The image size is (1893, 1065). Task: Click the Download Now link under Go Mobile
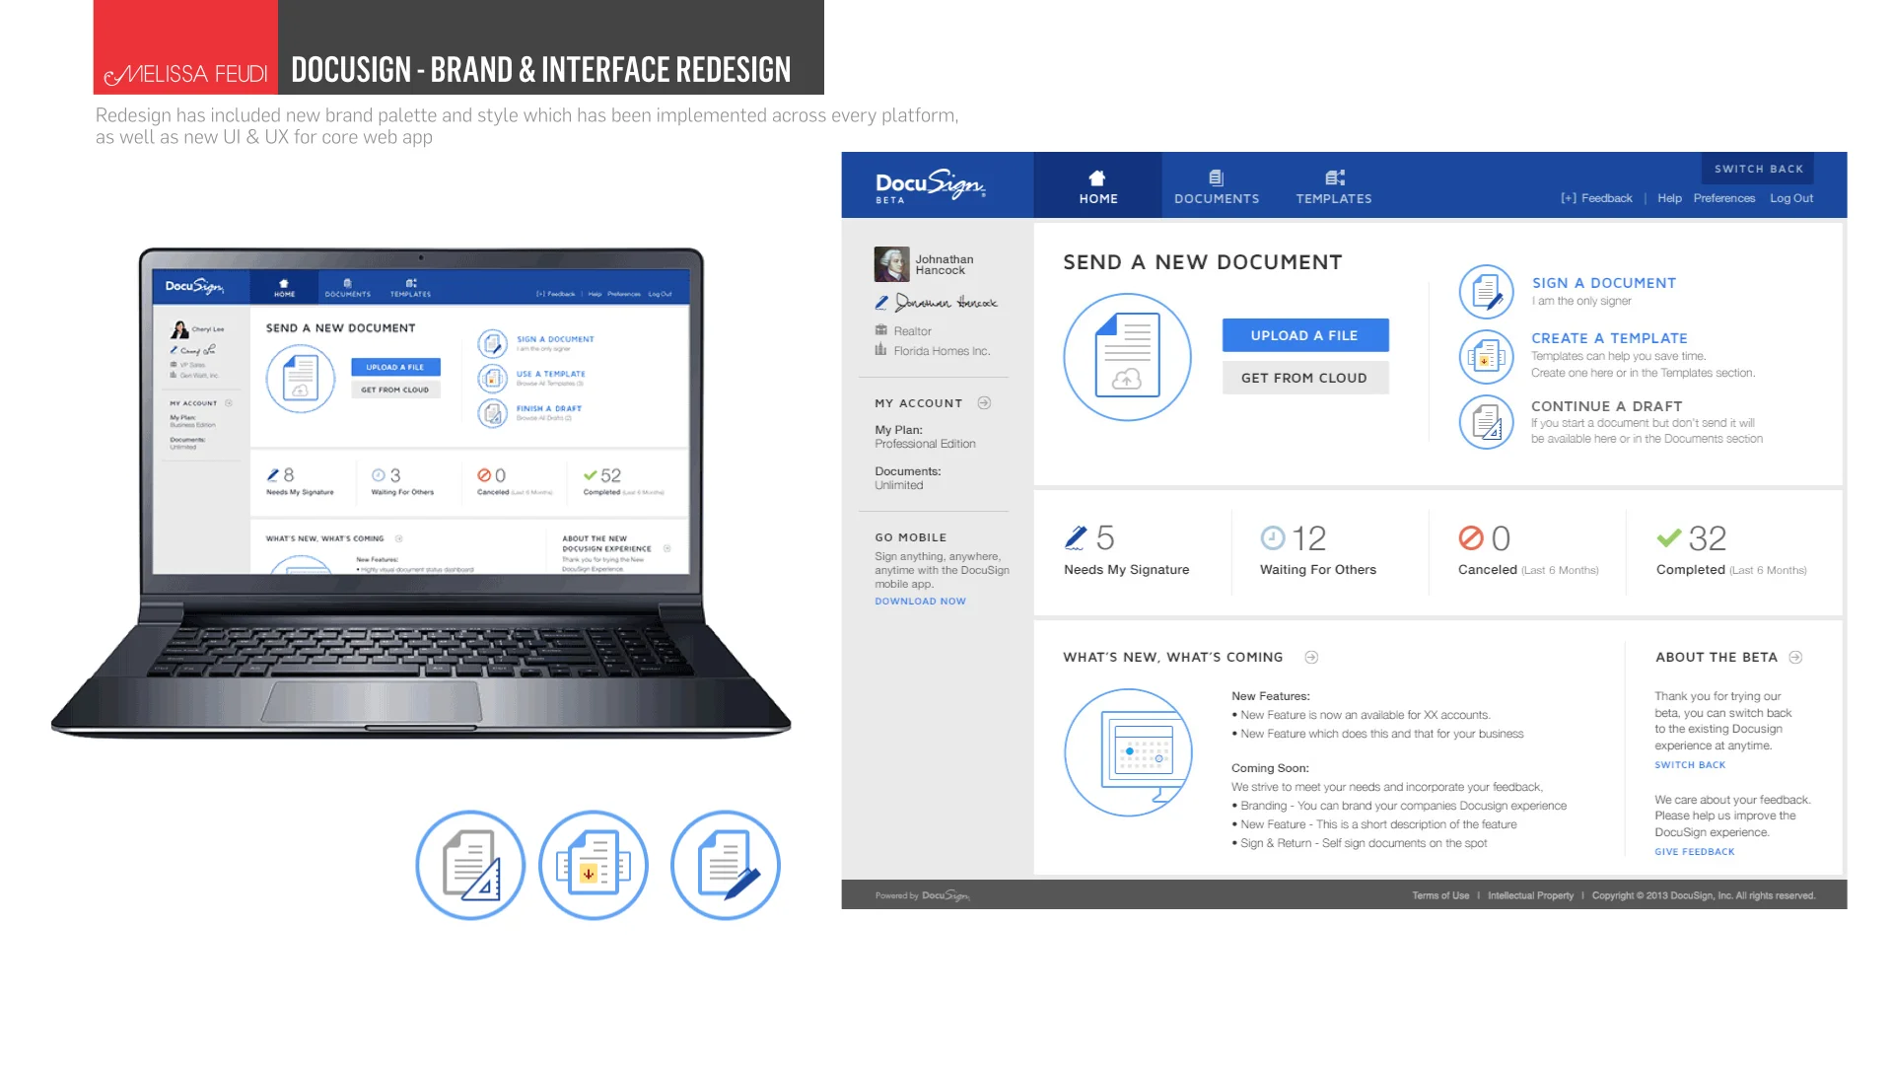[920, 602]
